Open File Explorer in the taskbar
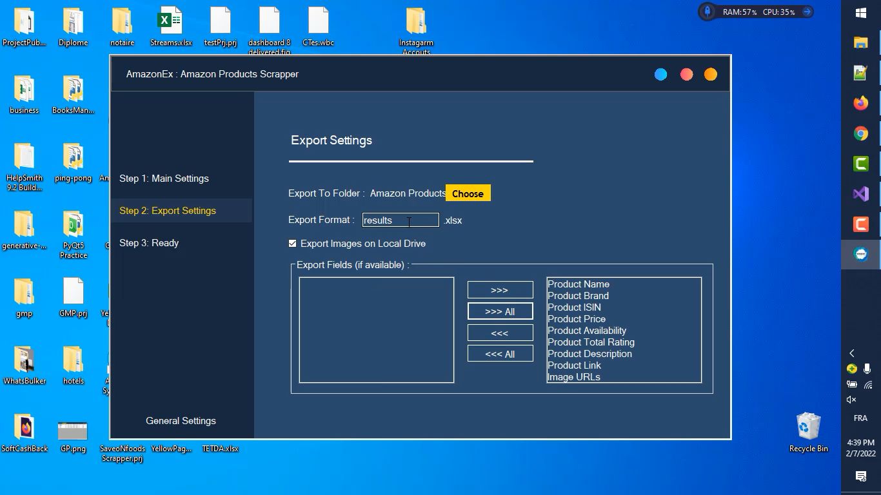The height and width of the screenshot is (495, 881). pos(860,43)
